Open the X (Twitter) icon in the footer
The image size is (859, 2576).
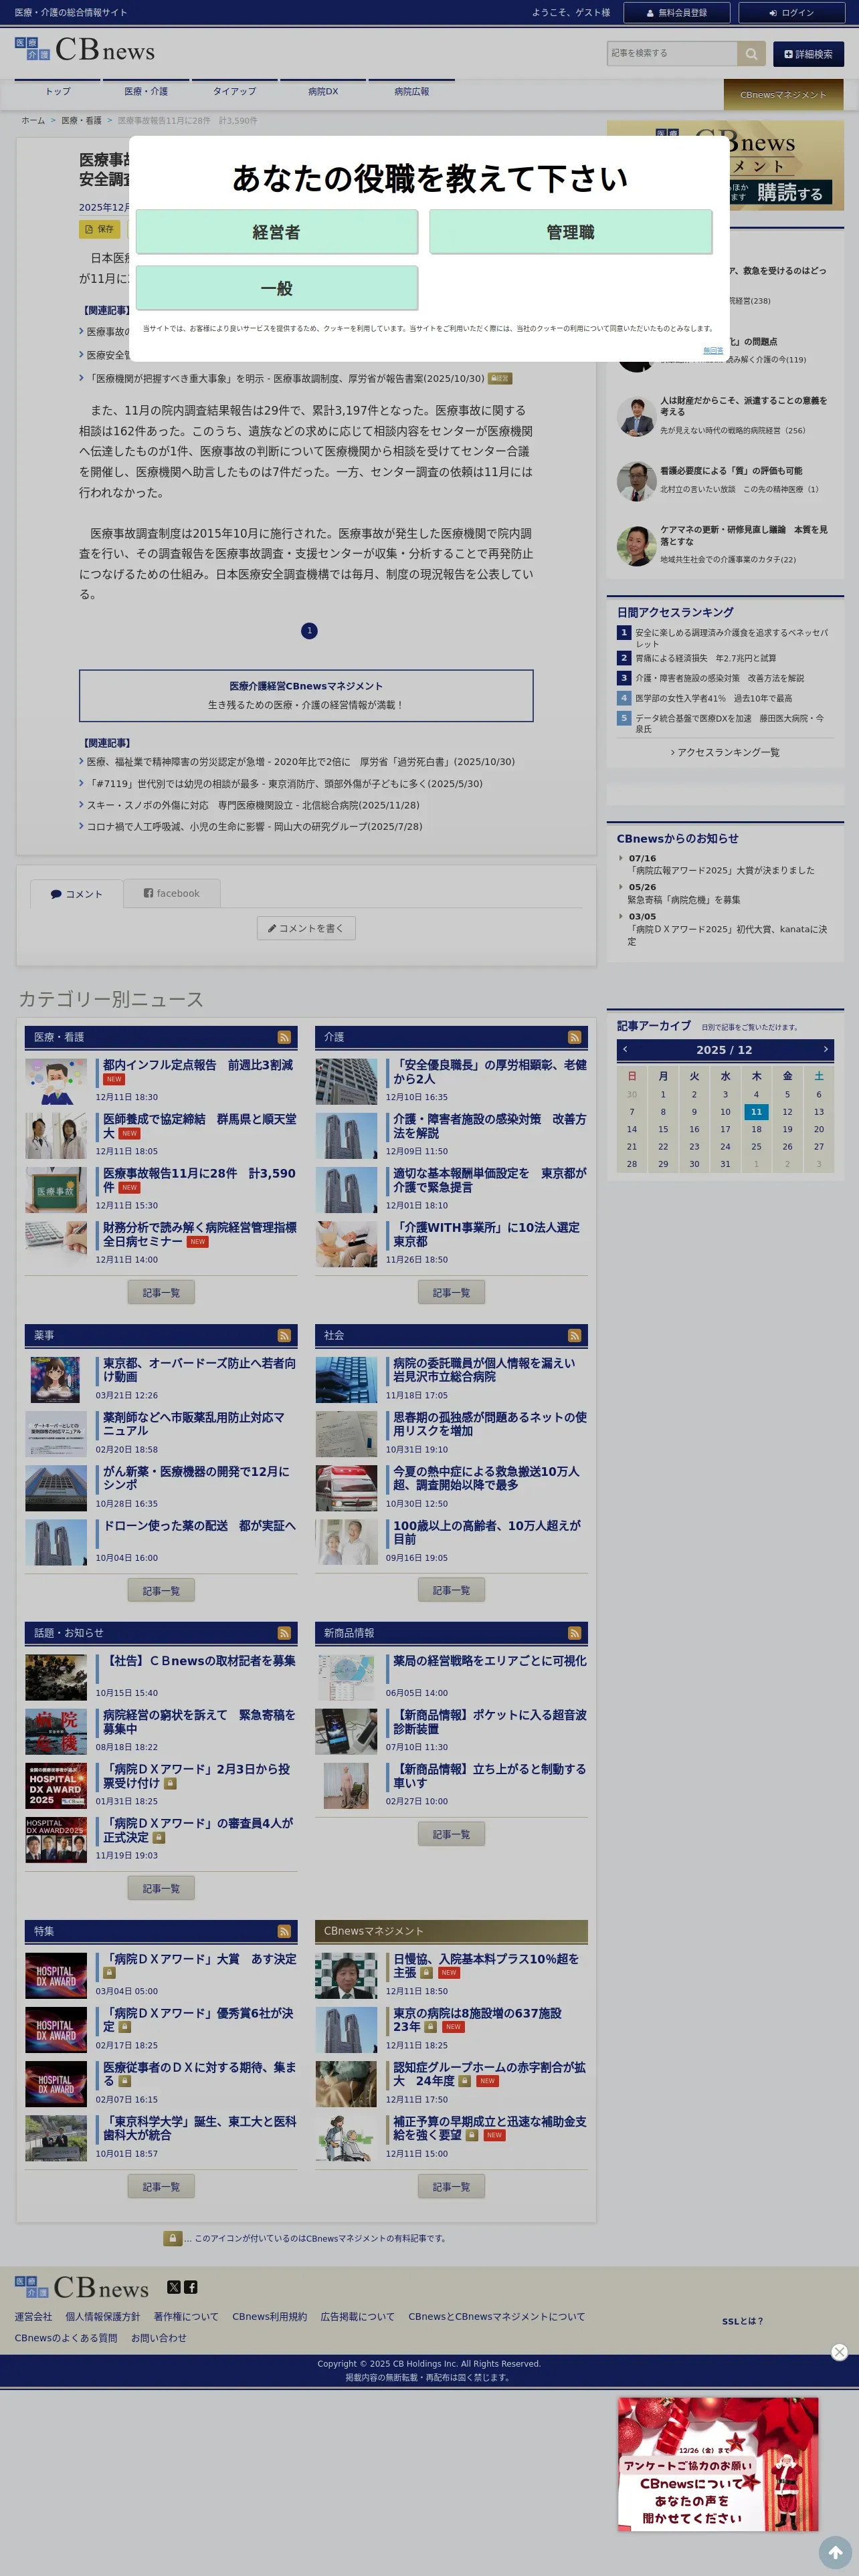point(174,2287)
